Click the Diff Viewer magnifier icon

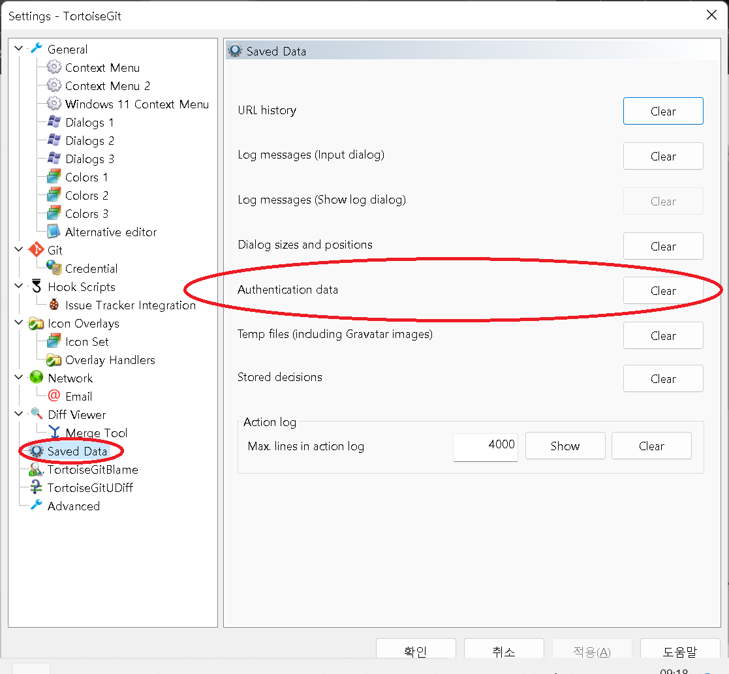(37, 414)
